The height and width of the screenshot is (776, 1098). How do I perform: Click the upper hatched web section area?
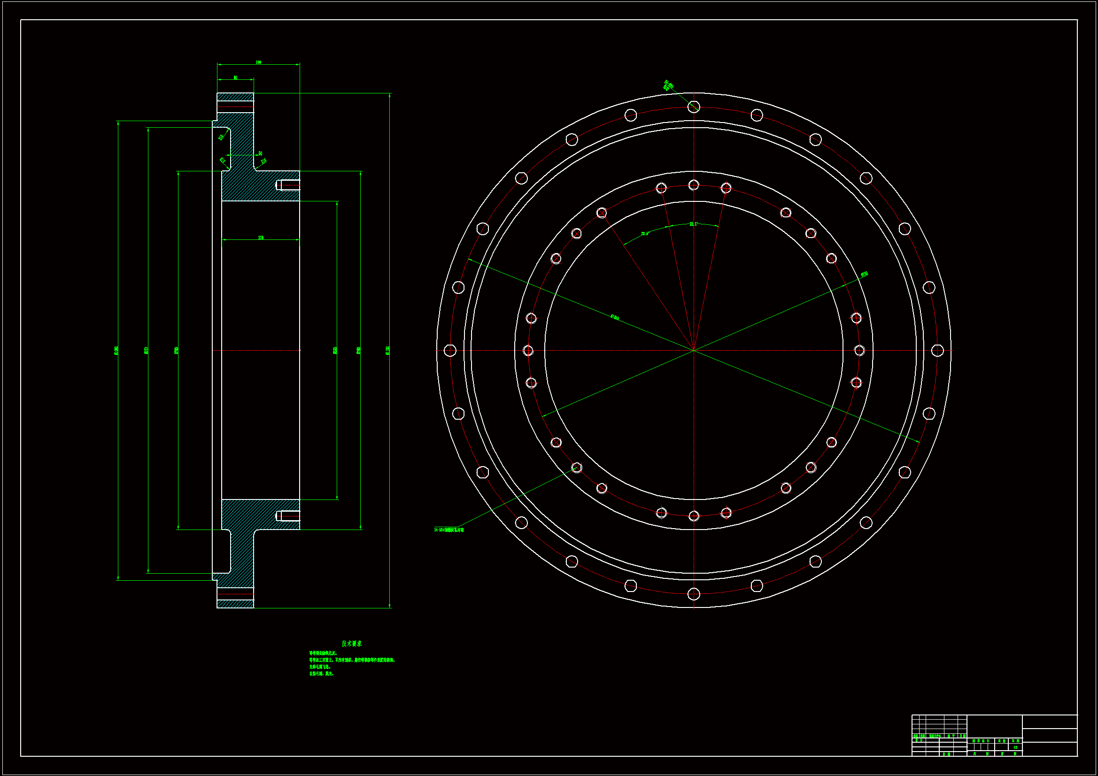coord(242,144)
